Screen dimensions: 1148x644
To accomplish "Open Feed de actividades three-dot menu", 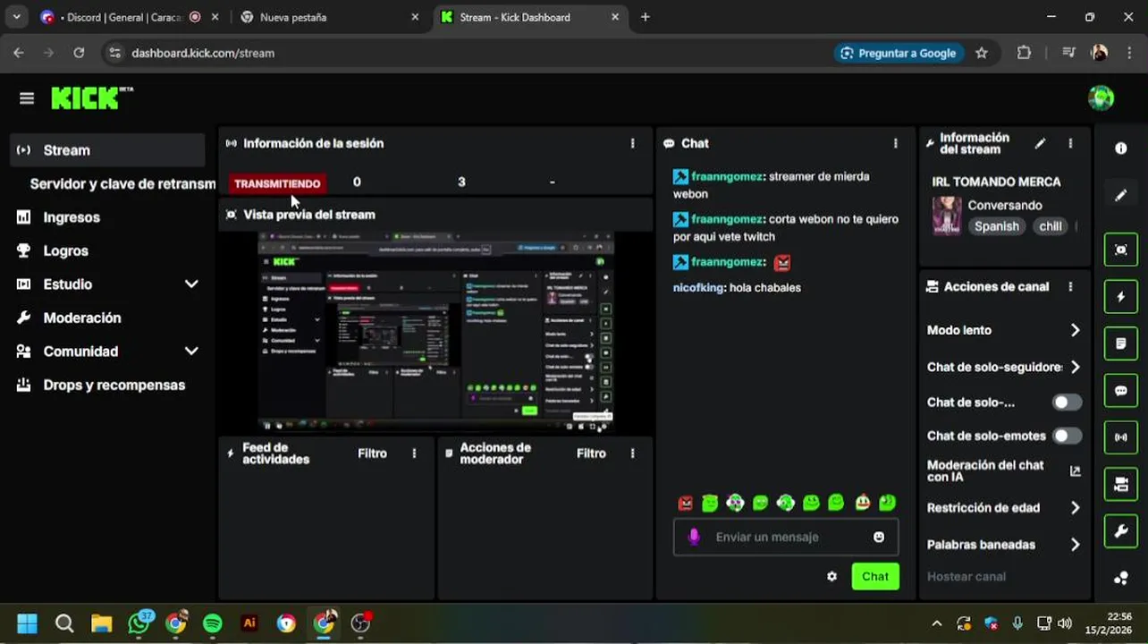I will click(414, 453).
